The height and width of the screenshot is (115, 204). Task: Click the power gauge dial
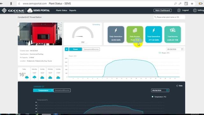point(83,32)
